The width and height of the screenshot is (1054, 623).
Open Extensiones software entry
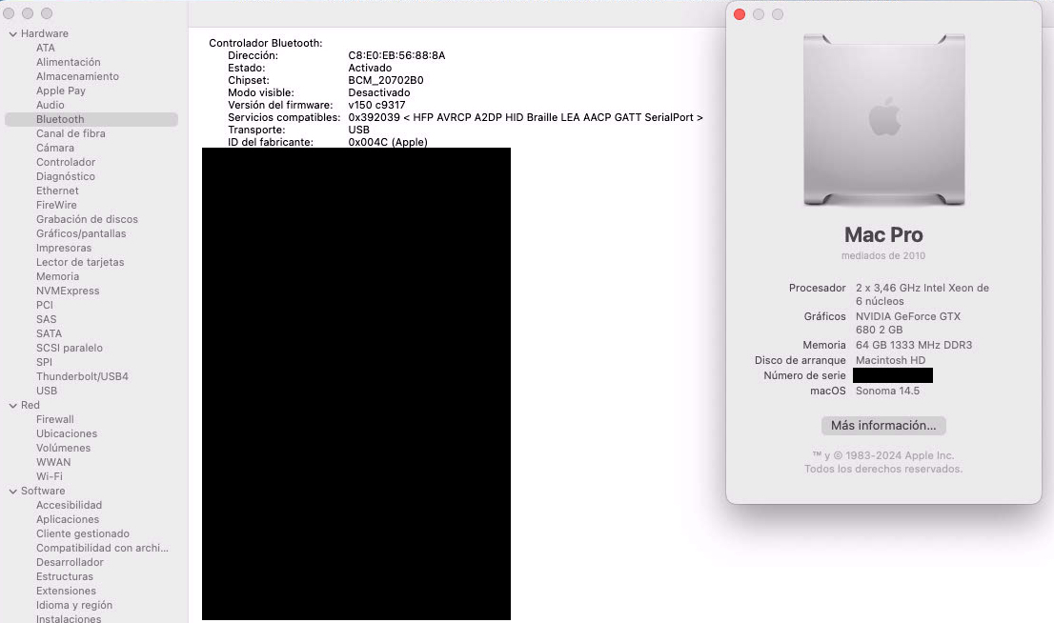66,591
